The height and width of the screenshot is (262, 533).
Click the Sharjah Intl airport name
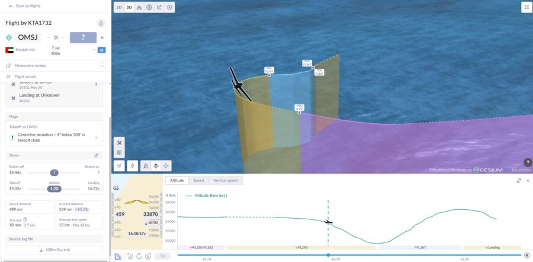click(x=25, y=50)
